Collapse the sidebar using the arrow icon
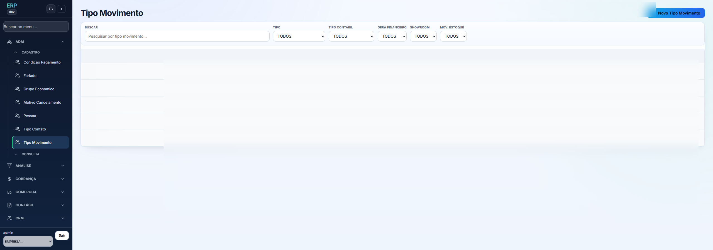 62,9
